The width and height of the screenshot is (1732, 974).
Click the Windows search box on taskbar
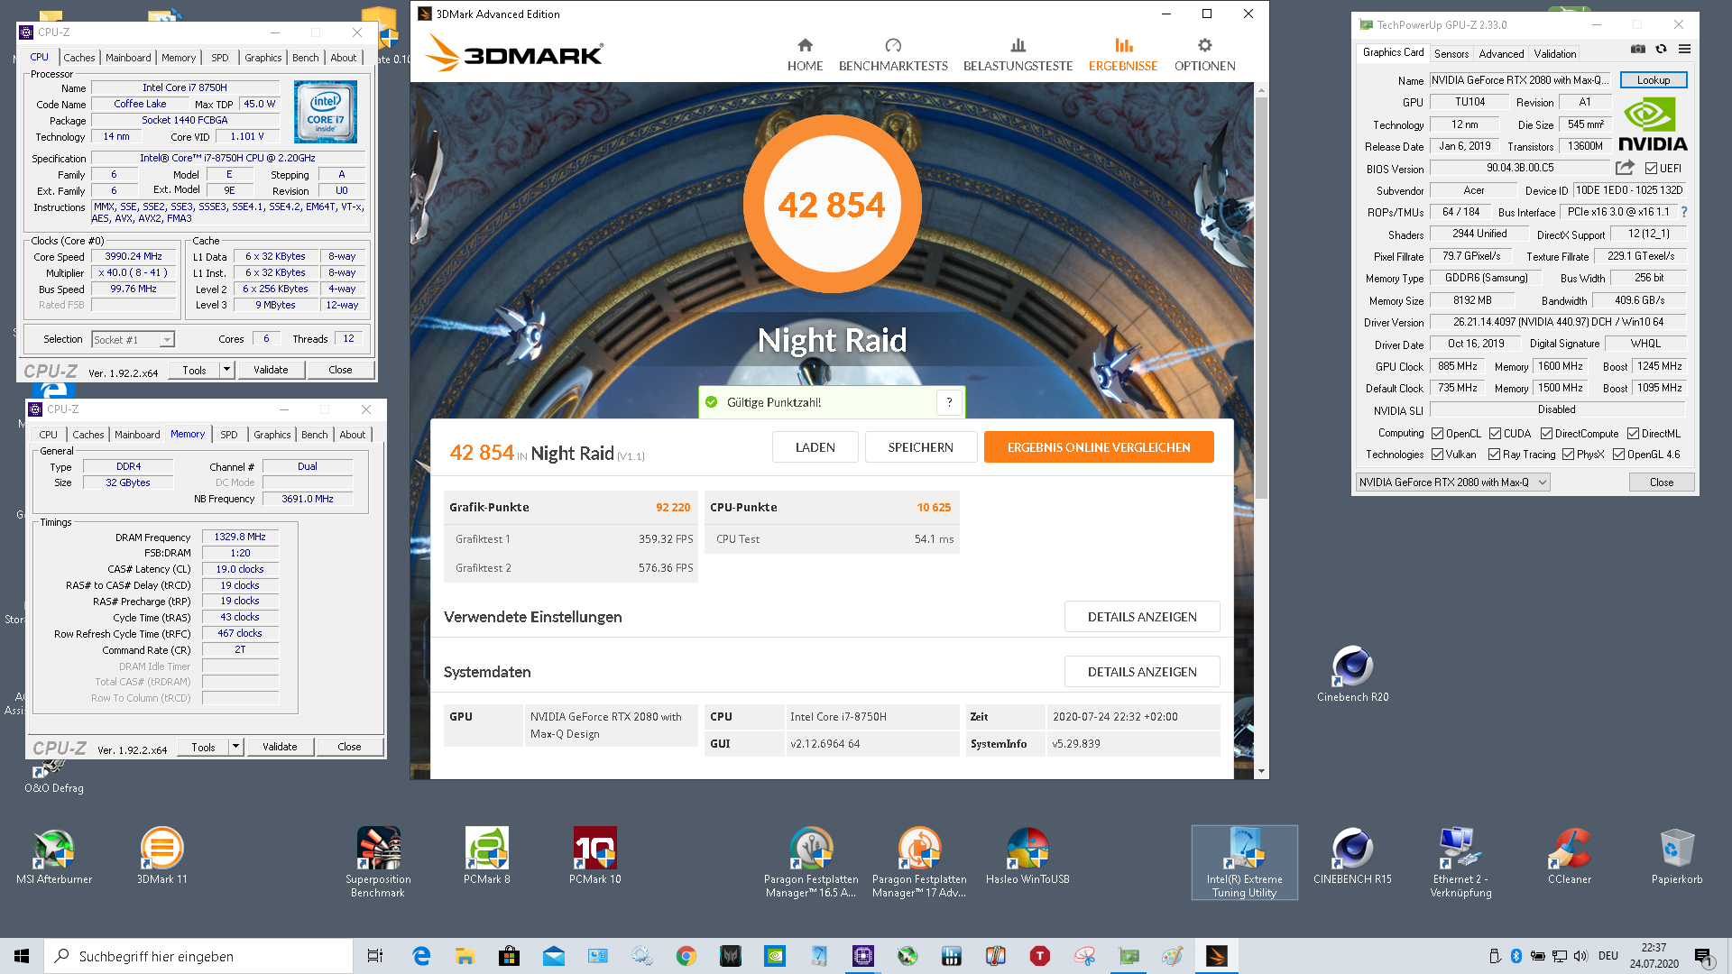pyautogui.click(x=198, y=956)
